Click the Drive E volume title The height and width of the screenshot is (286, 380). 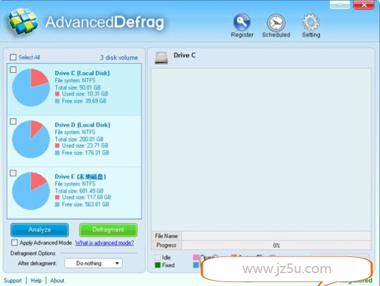click(x=80, y=176)
